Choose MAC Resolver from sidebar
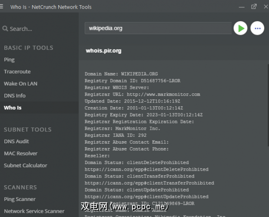The height and width of the screenshot is (217, 269). click(20, 153)
